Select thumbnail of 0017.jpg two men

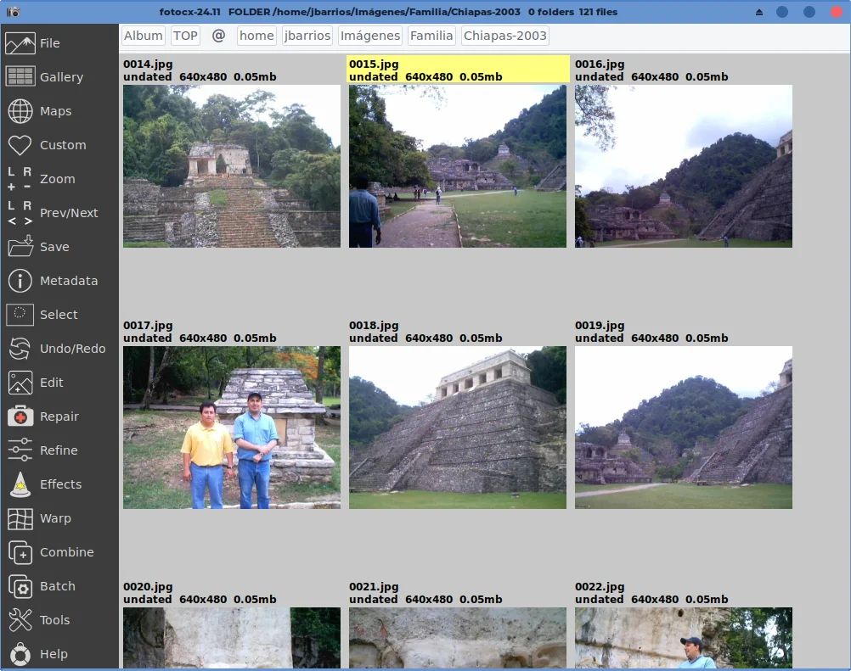232,428
